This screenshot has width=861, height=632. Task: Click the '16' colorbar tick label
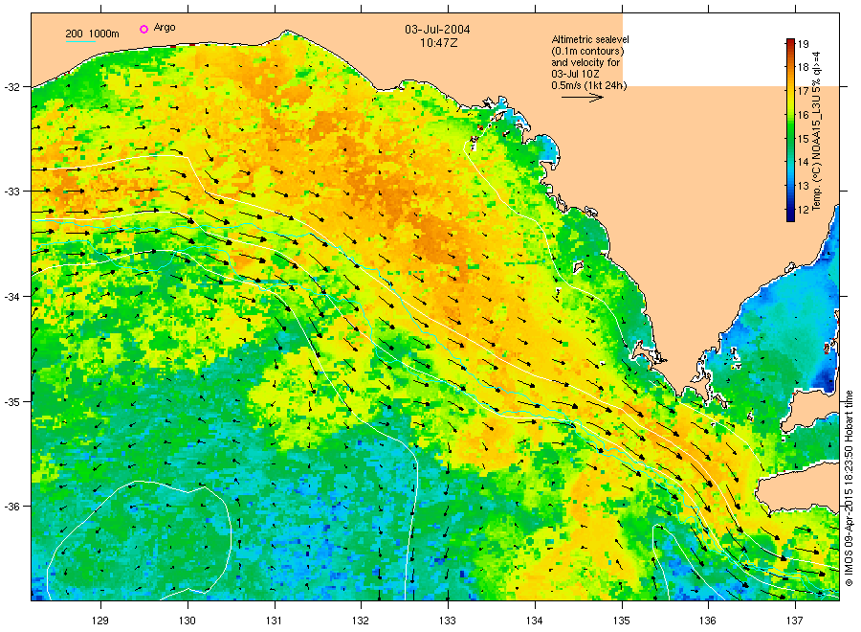[x=803, y=115]
